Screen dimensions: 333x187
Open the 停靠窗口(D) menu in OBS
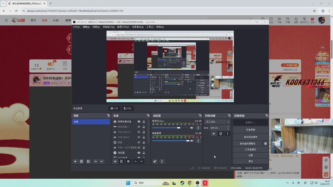pyautogui.click(x=109, y=27)
